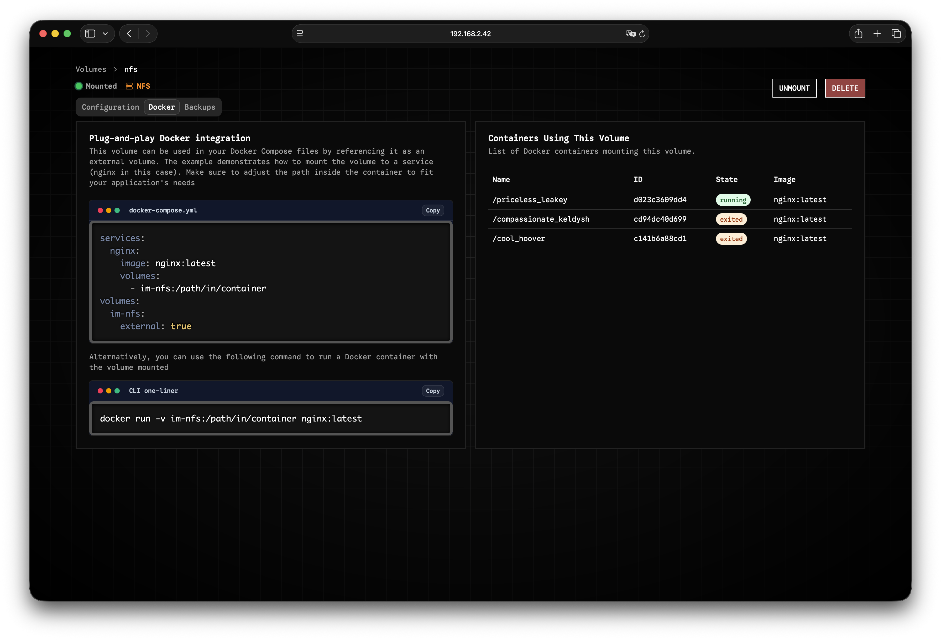Select the /priceless_leakey container row
The height and width of the screenshot is (640, 941).
coord(530,200)
